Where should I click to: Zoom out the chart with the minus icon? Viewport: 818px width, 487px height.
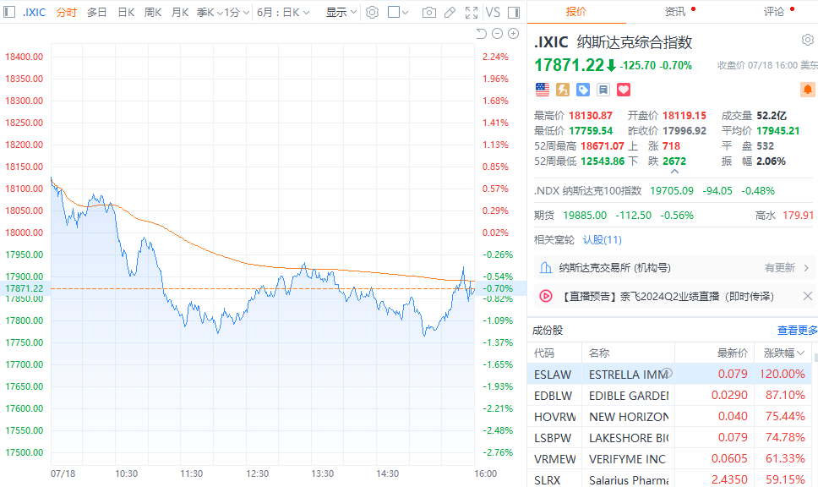(497, 34)
